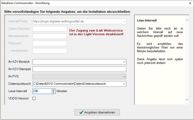Select the Benutzername input field
This screenshot has height=120, width=194.
[50, 36]
